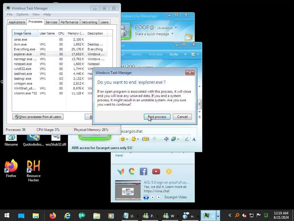Select the winlogon.exe process row
294x221 pixels.
point(52,83)
